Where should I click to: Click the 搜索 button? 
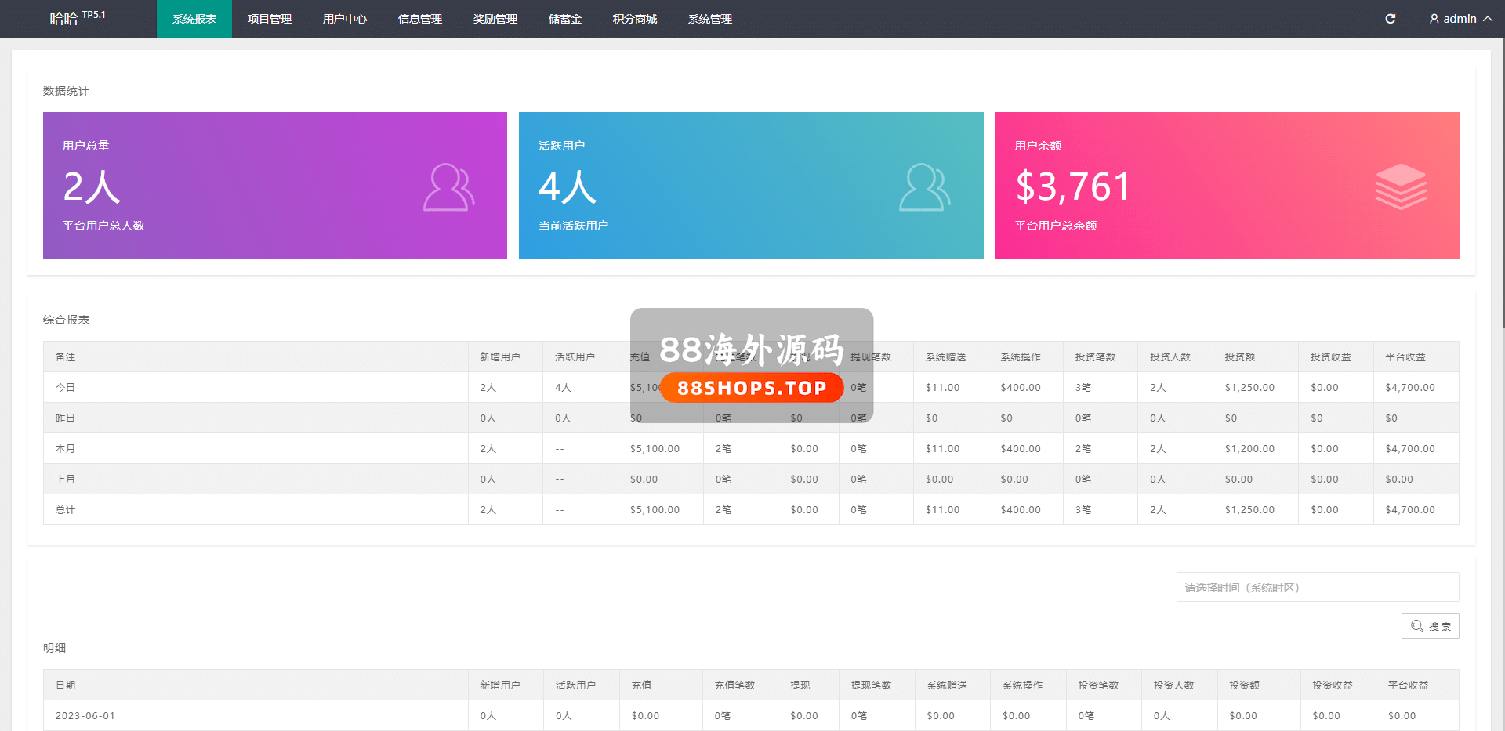point(1430,626)
